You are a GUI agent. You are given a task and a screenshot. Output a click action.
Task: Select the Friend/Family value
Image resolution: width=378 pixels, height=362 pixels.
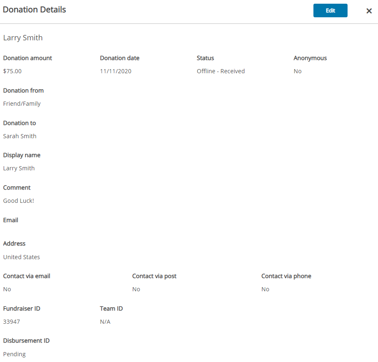pos(22,104)
